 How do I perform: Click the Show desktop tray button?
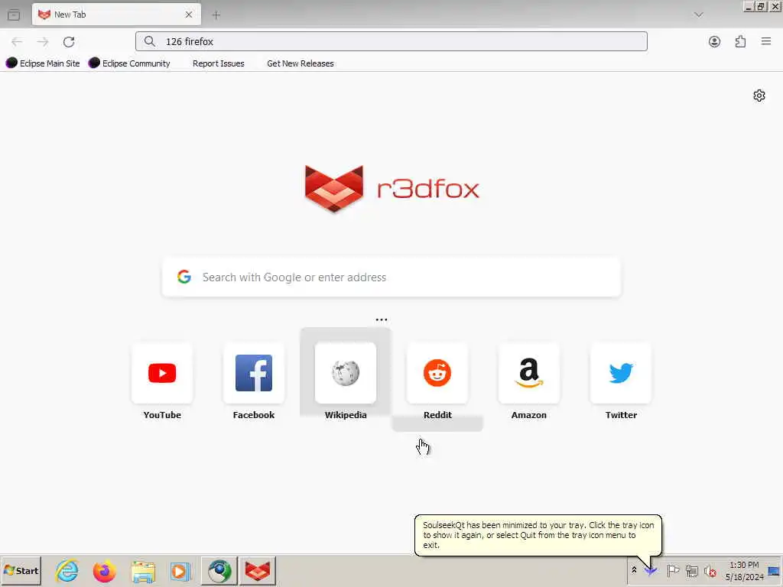pyautogui.click(x=775, y=570)
